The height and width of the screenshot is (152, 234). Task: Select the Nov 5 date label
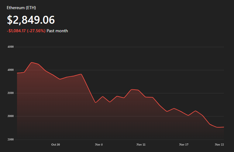click(99, 145)
